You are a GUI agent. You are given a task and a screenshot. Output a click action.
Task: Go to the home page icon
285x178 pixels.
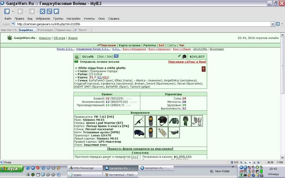[56, 11]
